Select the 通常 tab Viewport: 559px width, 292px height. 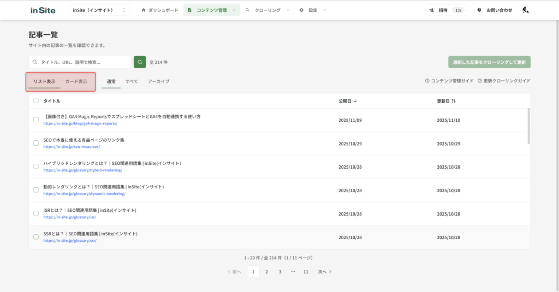(111, 81)
